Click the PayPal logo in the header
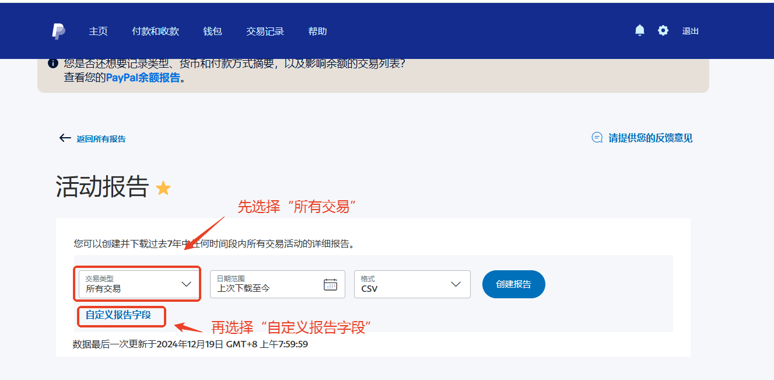This screenshot has width=774, height=380. pyautogui.click(x=58, y=32)
